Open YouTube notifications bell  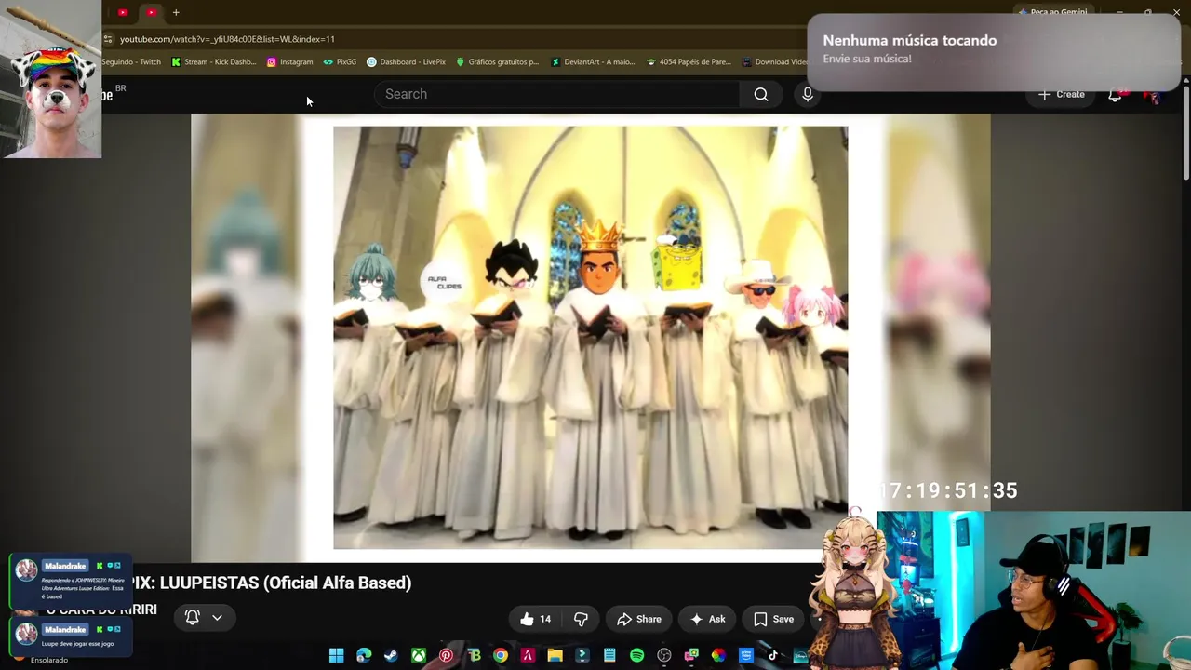1115,94
